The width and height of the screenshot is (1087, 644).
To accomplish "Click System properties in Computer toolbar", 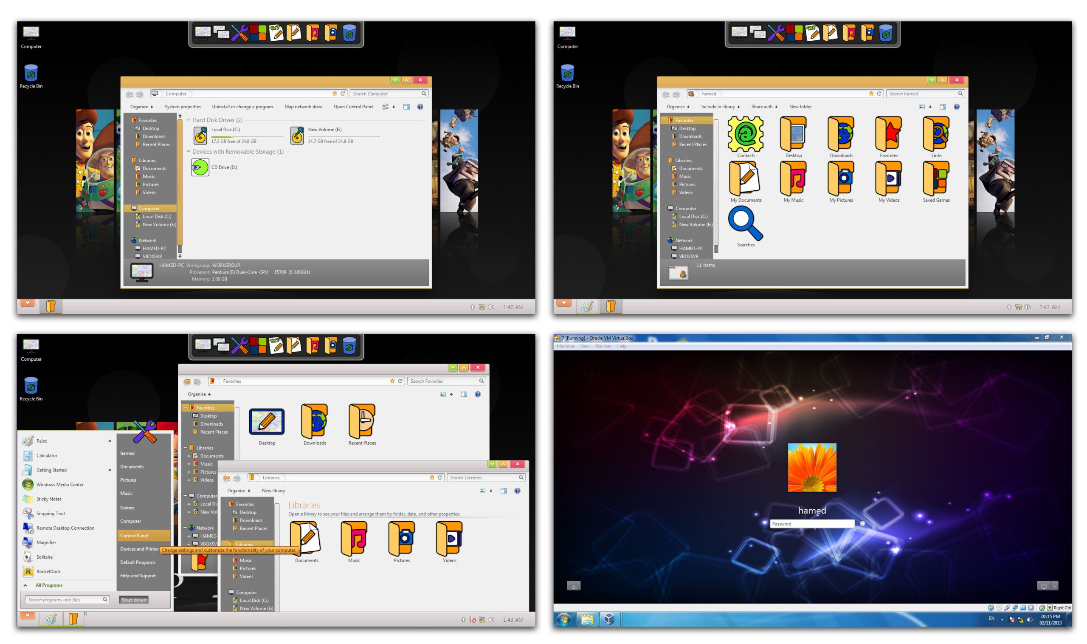I will pos(183,107).
